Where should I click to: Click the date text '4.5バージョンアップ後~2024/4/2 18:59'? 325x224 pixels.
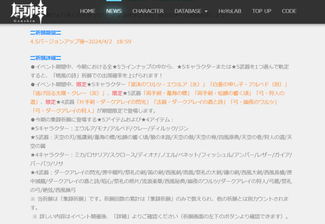[x=80, y=42]
